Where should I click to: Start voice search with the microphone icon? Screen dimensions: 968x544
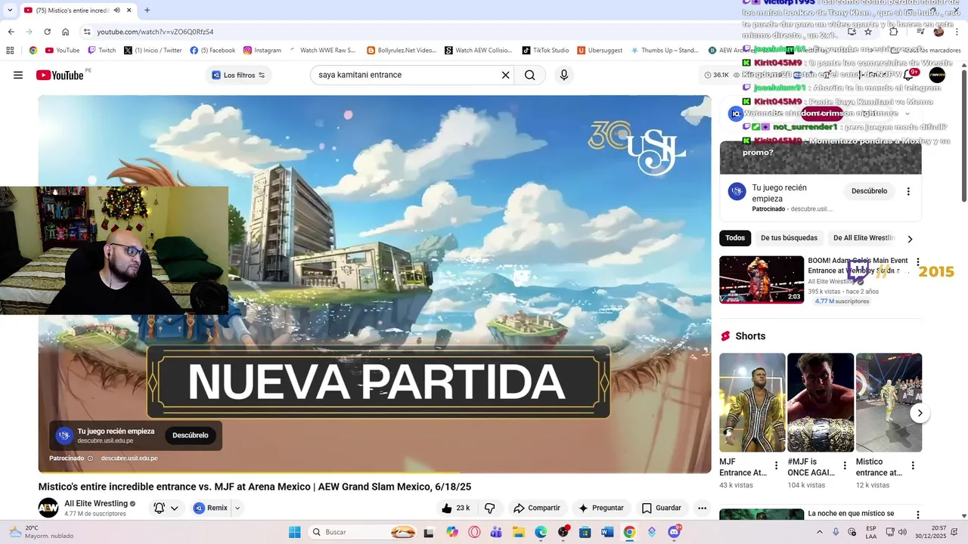tap(563, 75)
